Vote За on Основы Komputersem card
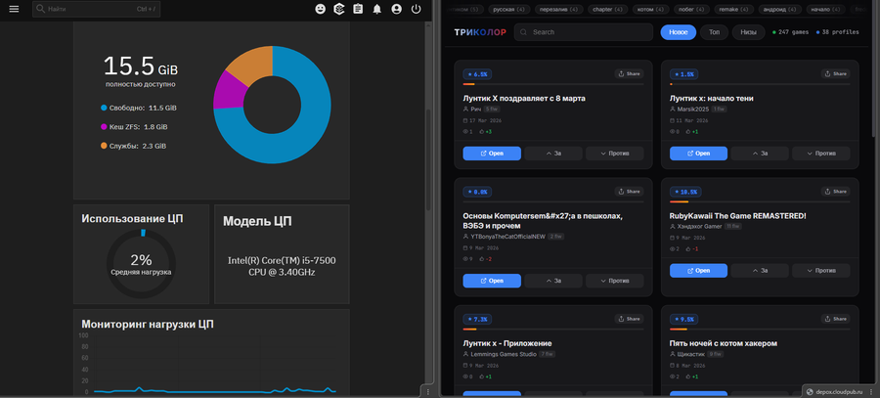Screen dimensions: 880x398 point(553,281)
